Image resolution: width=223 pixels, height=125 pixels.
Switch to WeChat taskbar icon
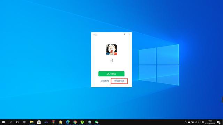tap(97, 122)
